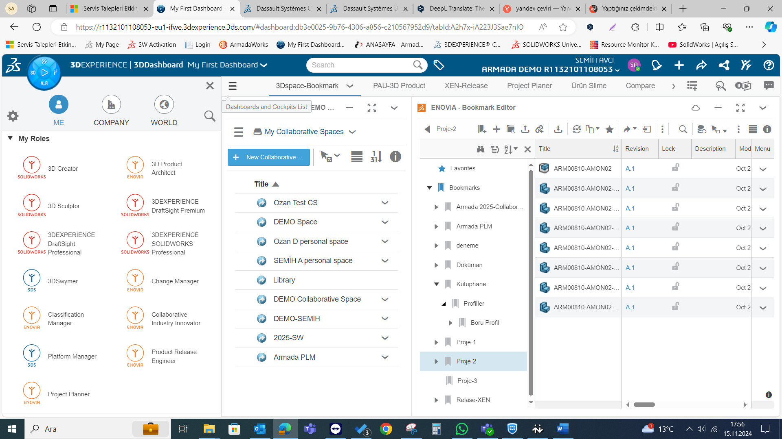Toggle the display view icon in Bookmark toolbar
Image resolution: width=782 pixels, height=439 pixels.
pos(753,129)
